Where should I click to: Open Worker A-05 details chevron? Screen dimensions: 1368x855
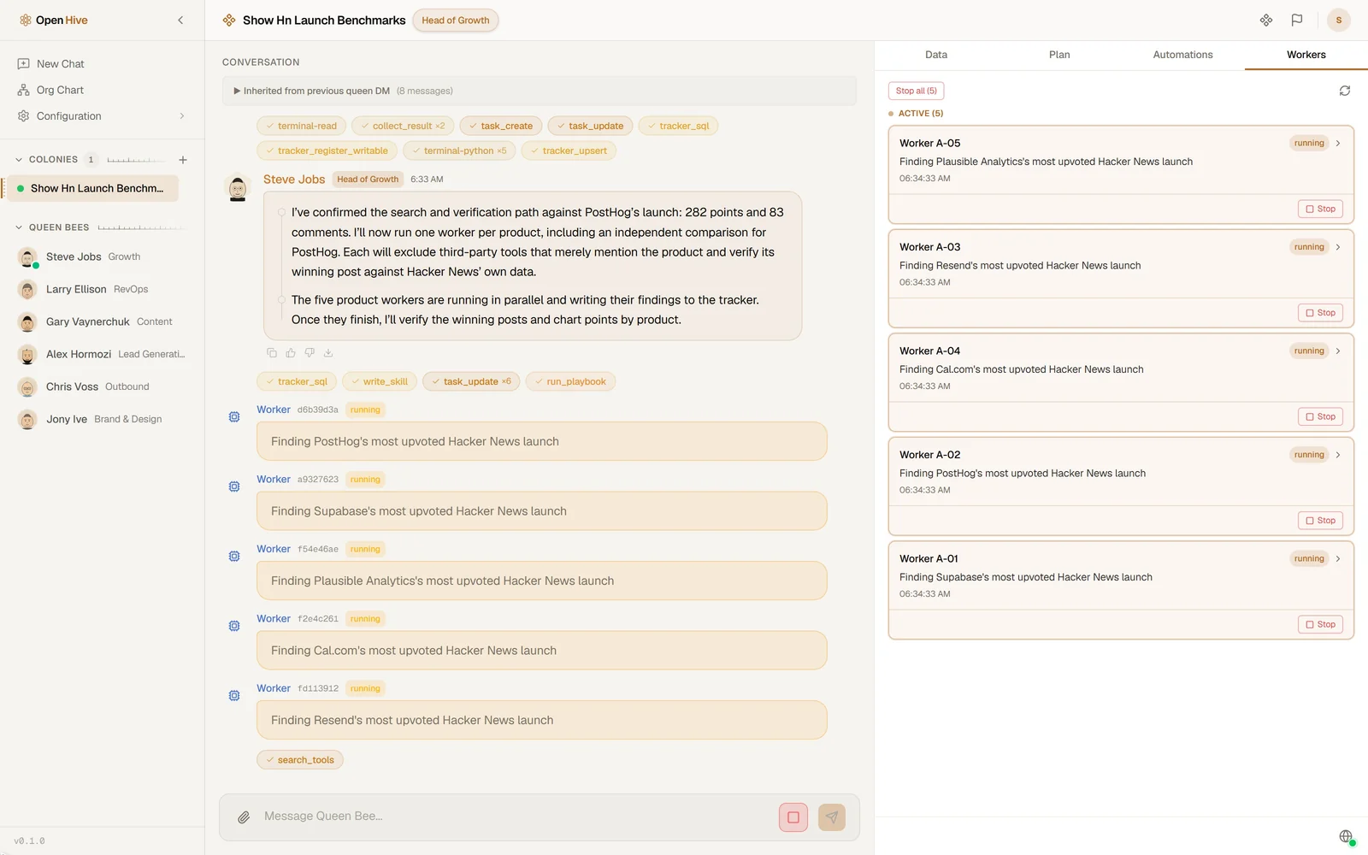(x=1338, y=143)
